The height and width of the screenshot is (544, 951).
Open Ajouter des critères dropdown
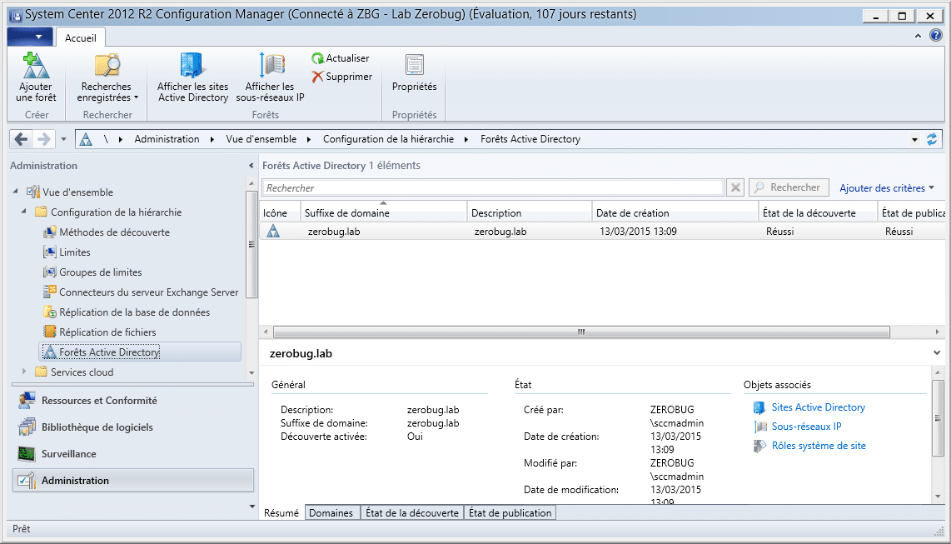886,188
